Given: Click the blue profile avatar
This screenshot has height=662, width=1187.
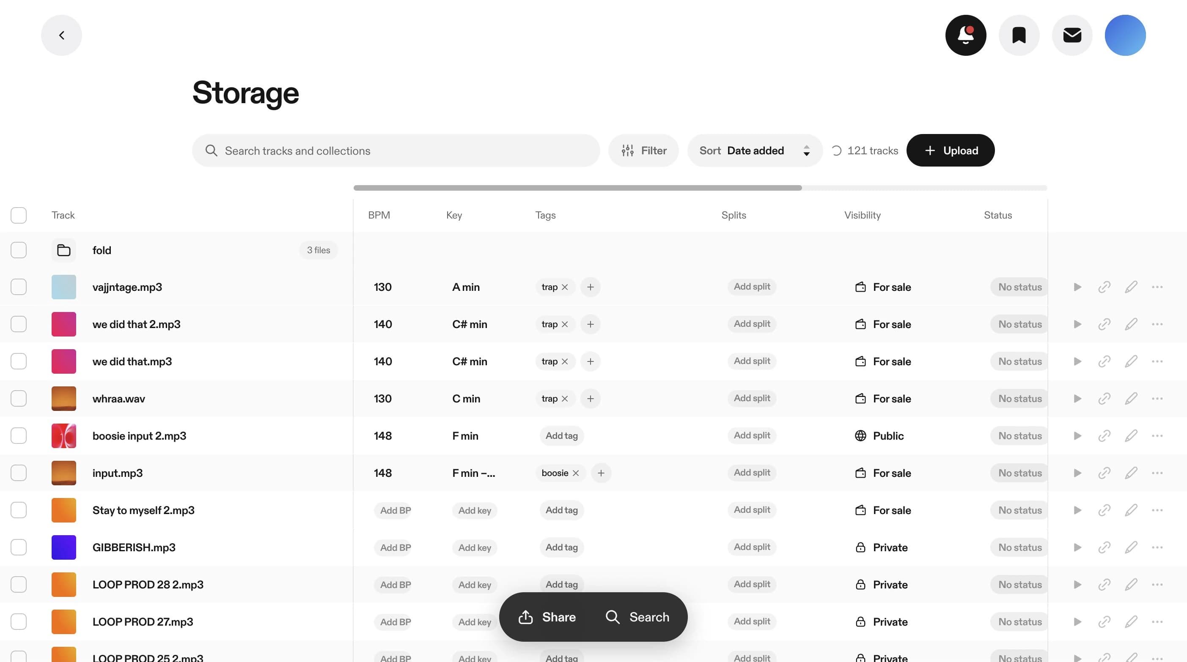Looking at the screenshot, I should (x=1125, y=35).
